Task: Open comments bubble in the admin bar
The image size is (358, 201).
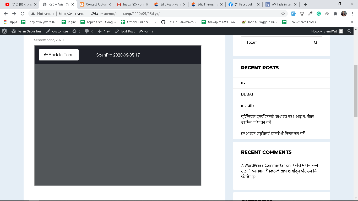Action: (89, 31)
